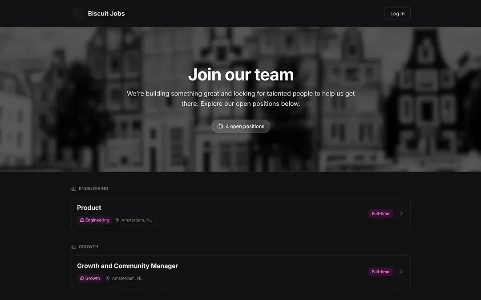This screenshot has width=481, height=300.
Task: Click the 4 open positions badge
Action: [240, 126]
